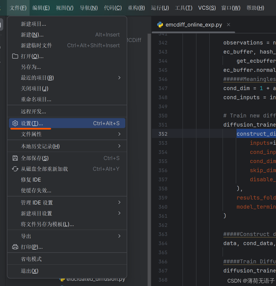The image size is (276, 286).
Task: Open 设置(T)... from the menu
Action: click(67, 123)
